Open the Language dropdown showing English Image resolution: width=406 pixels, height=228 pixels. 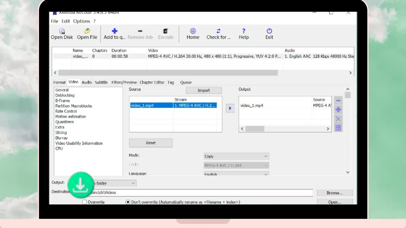coord(236,174)
